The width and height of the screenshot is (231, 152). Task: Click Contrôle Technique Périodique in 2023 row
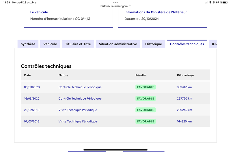[x=80, y=87]
